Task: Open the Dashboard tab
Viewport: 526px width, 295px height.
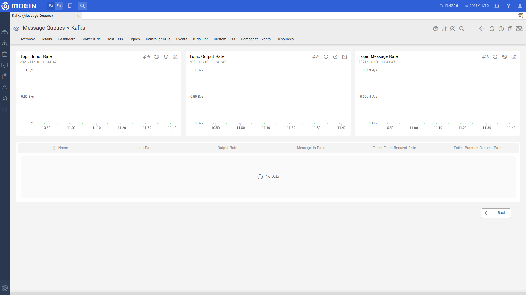Action: [x=67, y=39]
